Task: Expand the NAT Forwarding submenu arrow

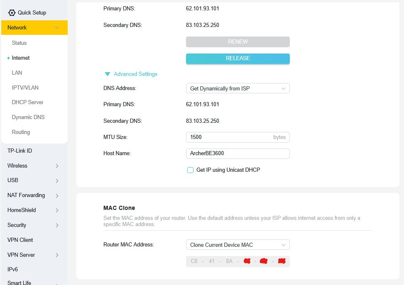Action: (x=57, y=195)
